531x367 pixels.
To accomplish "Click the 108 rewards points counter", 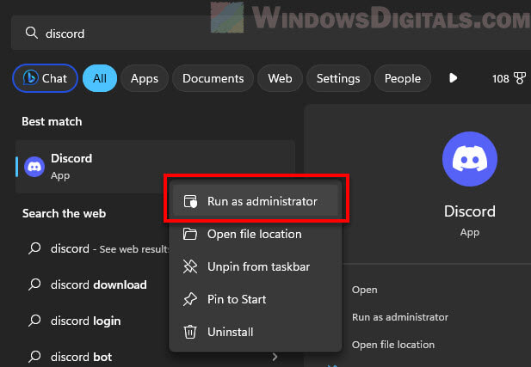I will [x=501, y=78].
